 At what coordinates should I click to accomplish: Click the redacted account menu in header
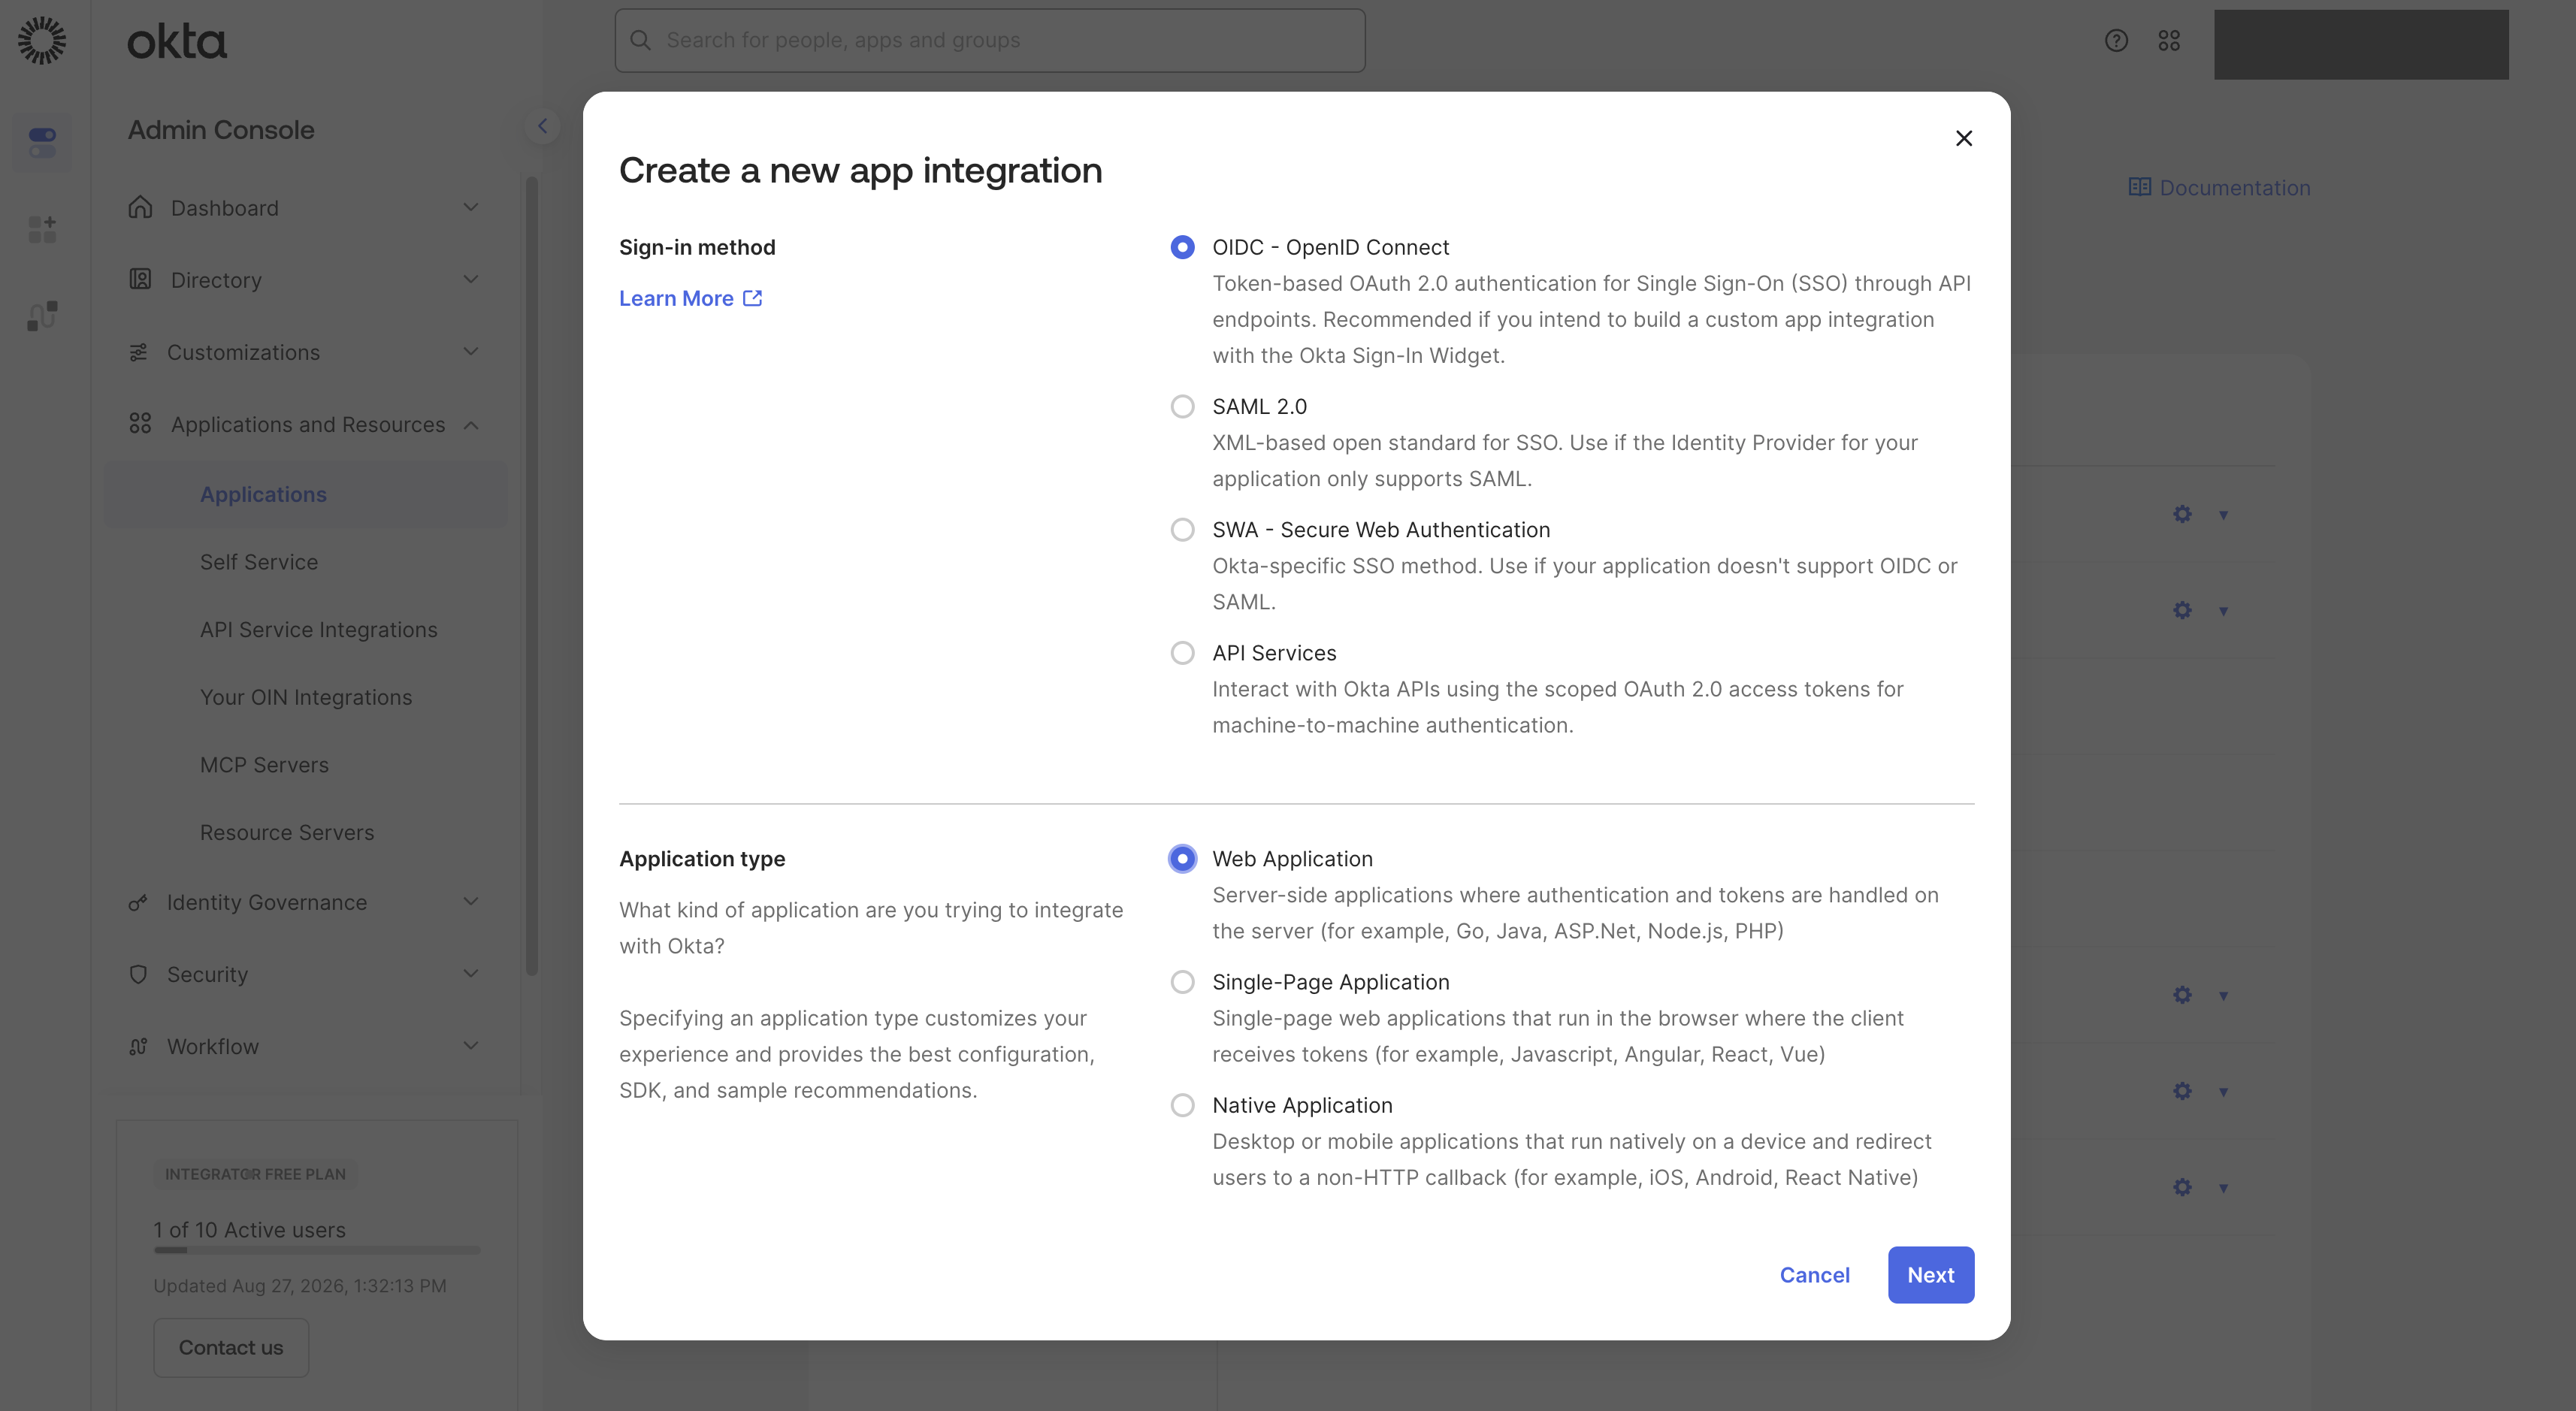pos(2361,44)
